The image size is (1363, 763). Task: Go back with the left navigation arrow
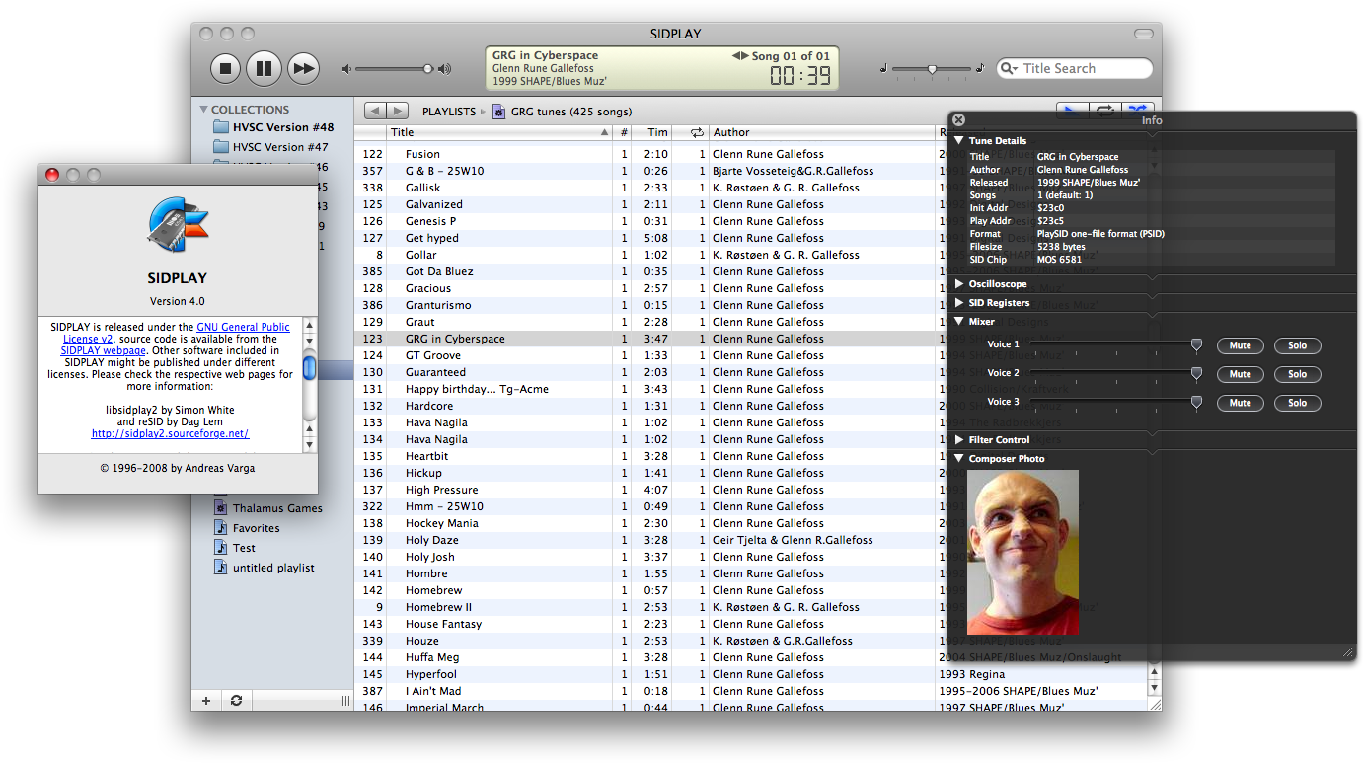tap(375, 112)
